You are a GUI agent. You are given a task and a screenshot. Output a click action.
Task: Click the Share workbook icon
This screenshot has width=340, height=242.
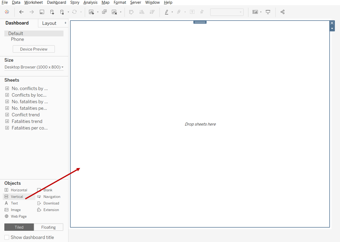click(282, 12)
